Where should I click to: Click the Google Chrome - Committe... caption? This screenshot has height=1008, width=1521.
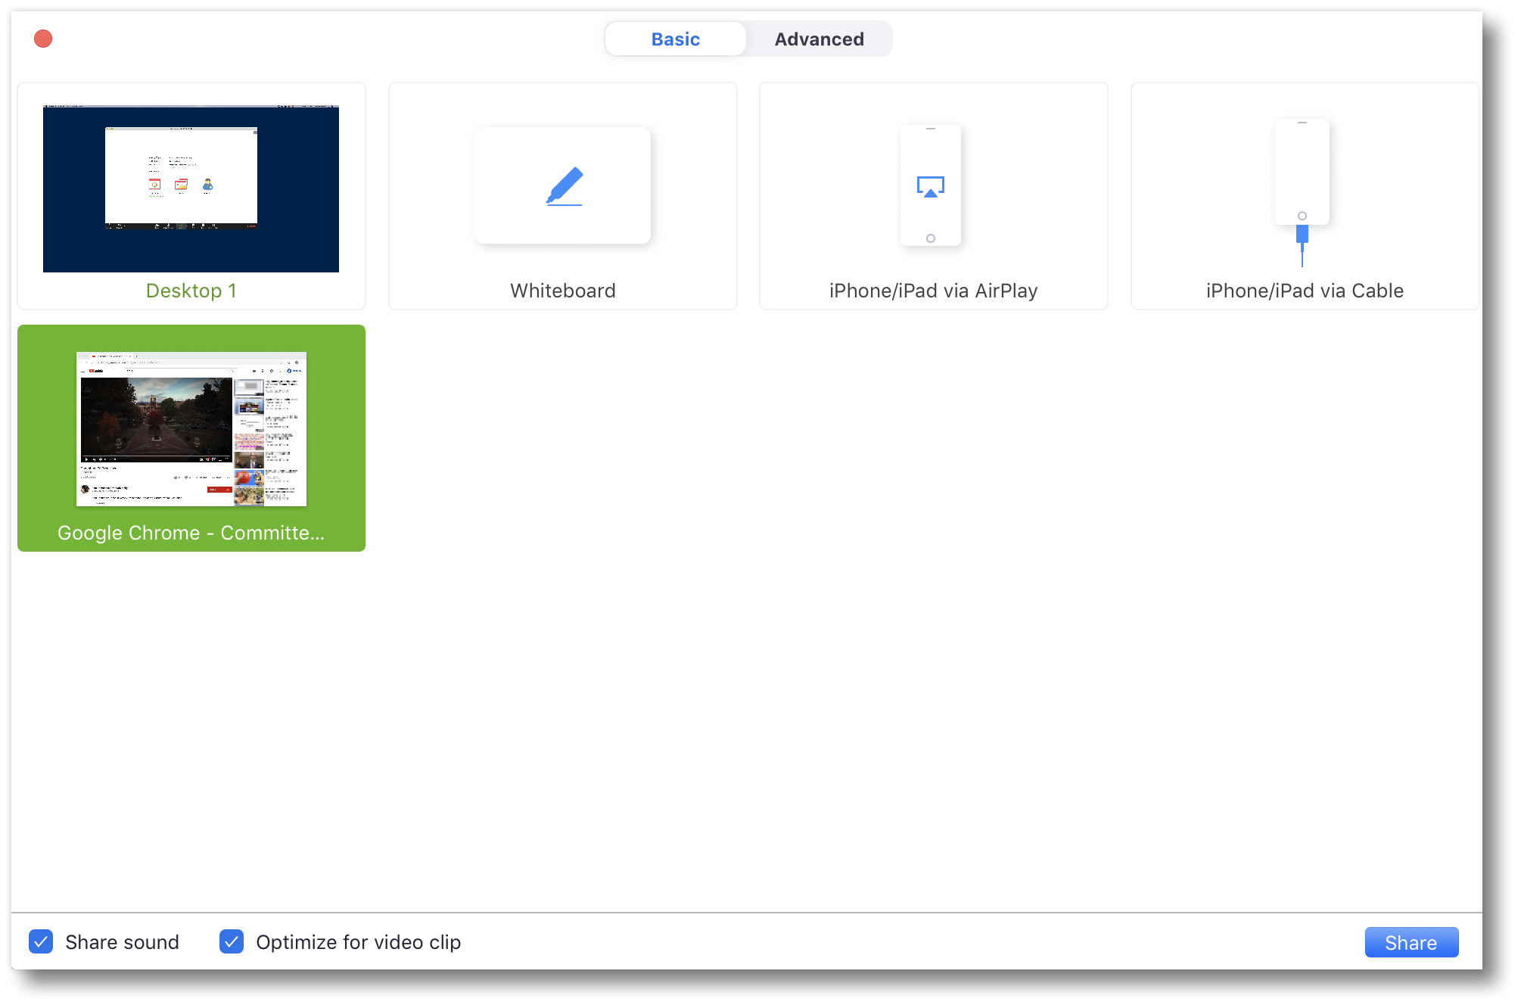(x=191, y=533)
